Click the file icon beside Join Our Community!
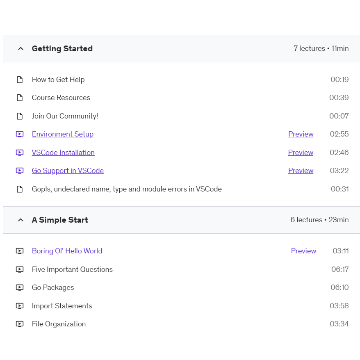360x360 pixels. pyautogui.click(x=20, y=116)
